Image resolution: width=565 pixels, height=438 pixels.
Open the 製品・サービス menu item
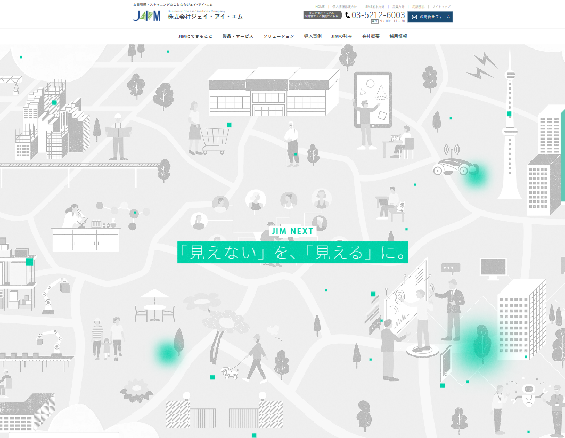(238, 36)
